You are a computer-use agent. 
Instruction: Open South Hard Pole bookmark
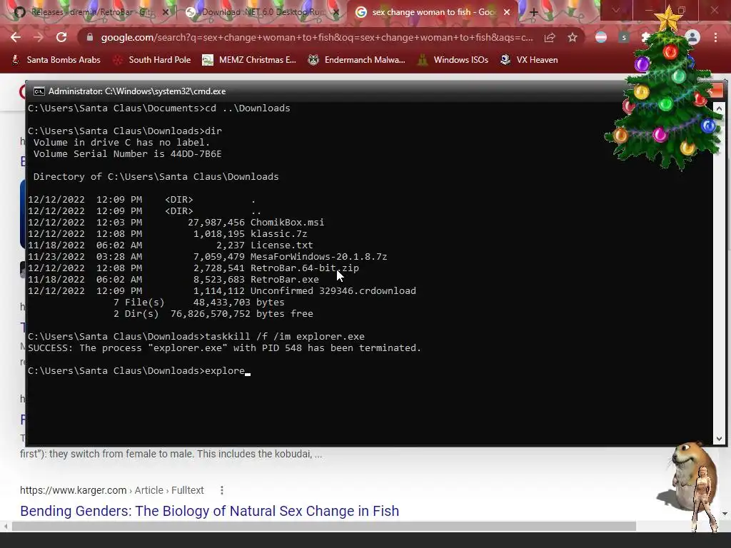coord(153,60)
